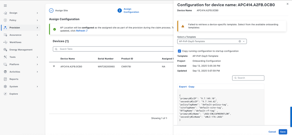Copy the template configuration
Image resolution: width=292 pixels, height=135 pixels.
191,87
